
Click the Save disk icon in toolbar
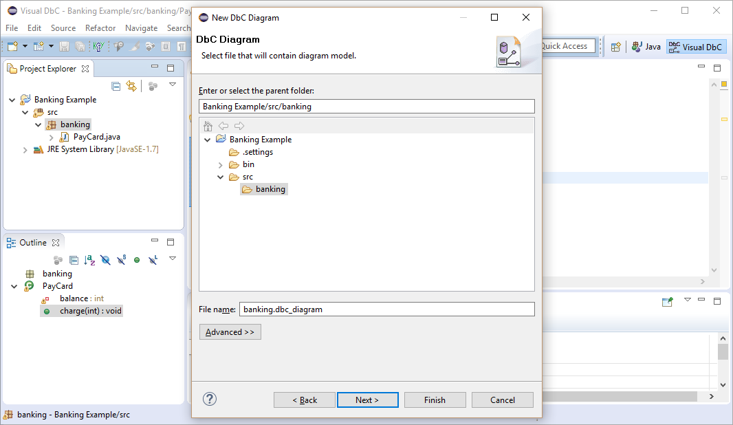(x=65, y=46)
